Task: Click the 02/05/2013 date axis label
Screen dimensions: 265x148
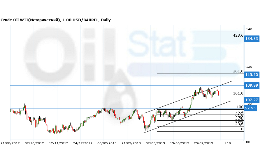Action: (x=155, y=143)
